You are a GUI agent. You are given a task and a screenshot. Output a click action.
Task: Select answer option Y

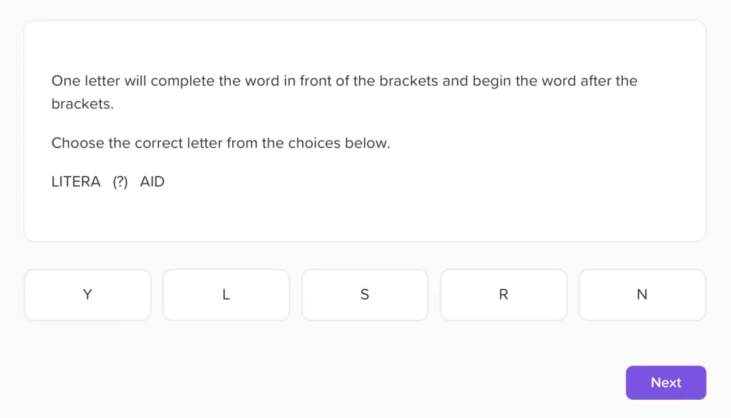point(87,295)
